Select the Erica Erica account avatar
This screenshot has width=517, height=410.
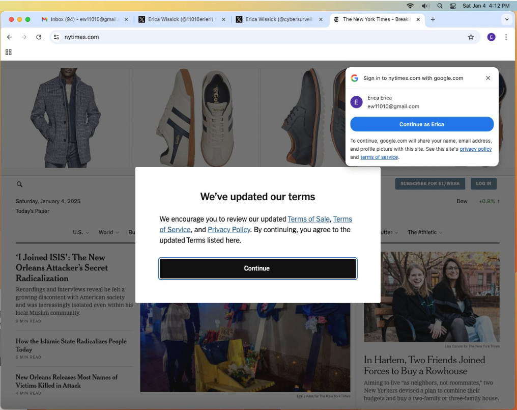click(x=356, y=102)
